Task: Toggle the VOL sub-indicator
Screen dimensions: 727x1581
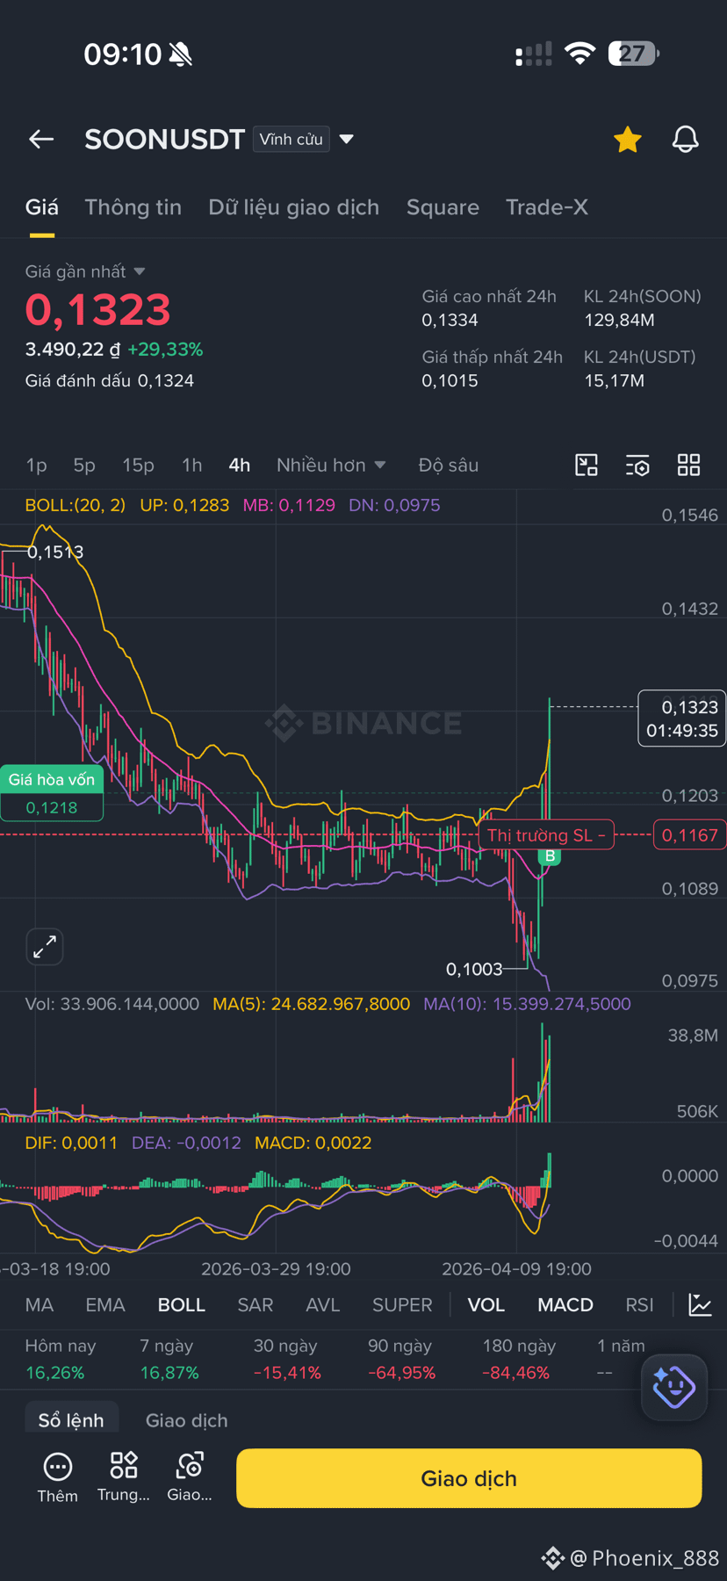Action: (x=486, y=1305)
